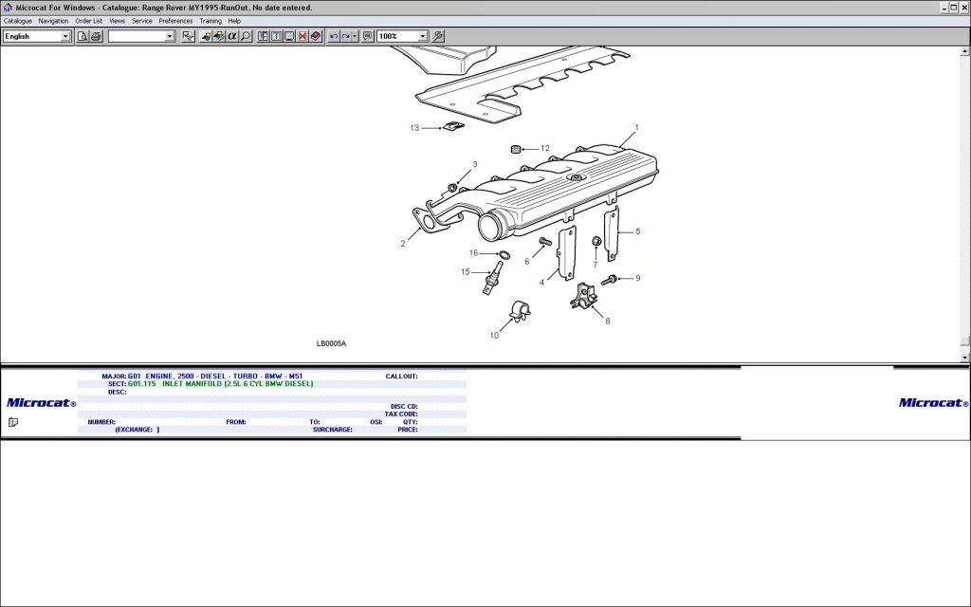Open the empty combo box dropdown
Viewport: 971px width, 607px height.
click(170, 37)
